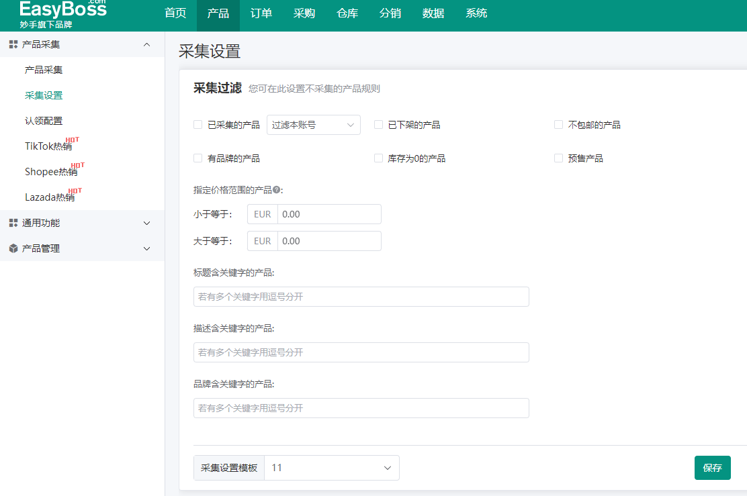Collapse the 产品采集 sidebar section
The image size is (747, 496).
[x=146, y=44]
